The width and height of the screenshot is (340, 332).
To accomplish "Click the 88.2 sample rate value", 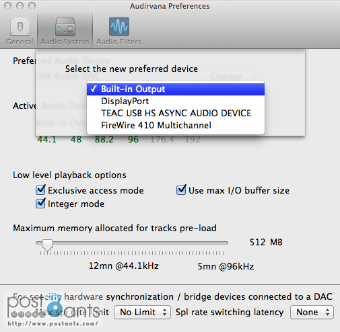I will point(104,139).
